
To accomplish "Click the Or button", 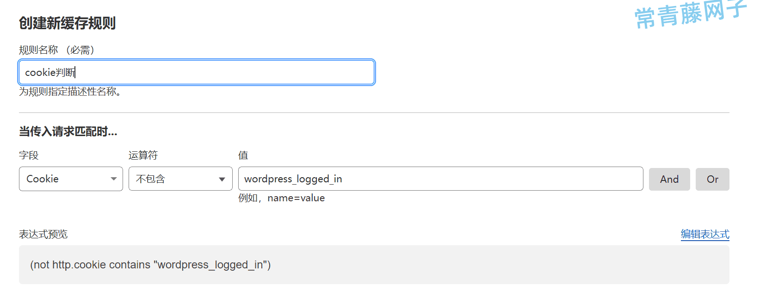I will point(712,179).
